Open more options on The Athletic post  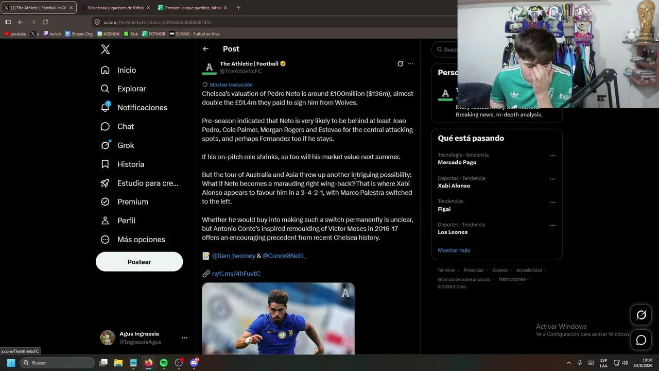pyautogui.click(x=410, y=64)
